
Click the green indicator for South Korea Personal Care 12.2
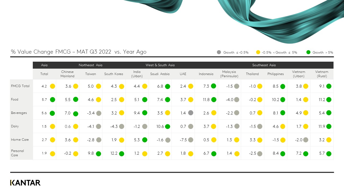(x=121, y=154)
